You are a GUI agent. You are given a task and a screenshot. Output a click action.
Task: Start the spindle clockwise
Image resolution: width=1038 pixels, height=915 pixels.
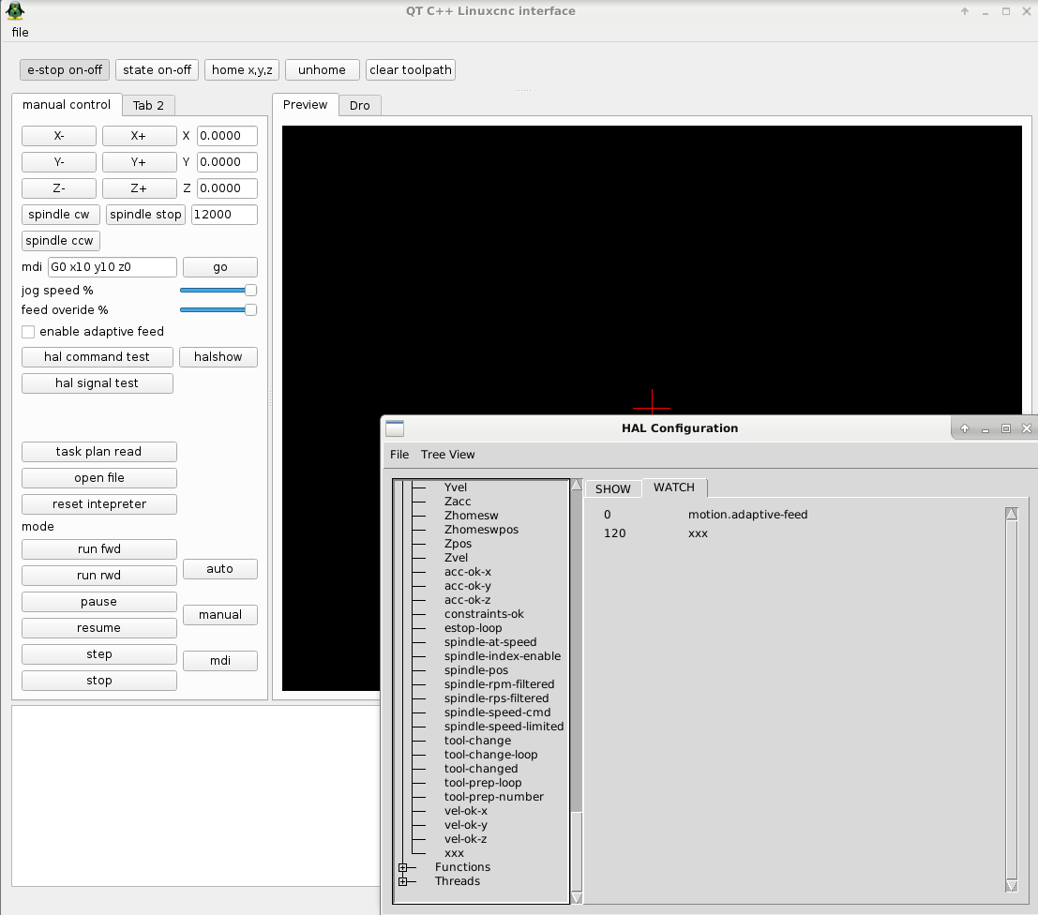pyautogui.click(x=59, y=215)
